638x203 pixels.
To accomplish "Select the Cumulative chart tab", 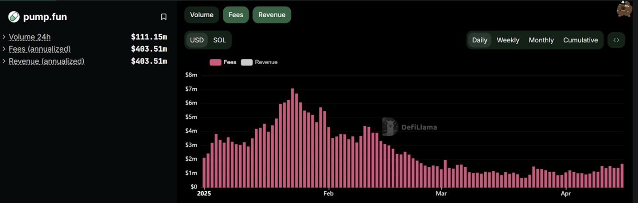I will click(580, 40).
